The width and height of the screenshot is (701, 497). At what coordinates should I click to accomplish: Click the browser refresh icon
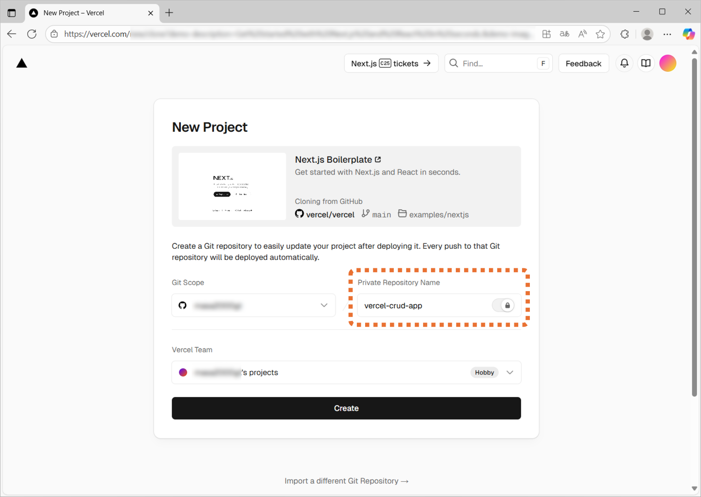click(32, 34)
